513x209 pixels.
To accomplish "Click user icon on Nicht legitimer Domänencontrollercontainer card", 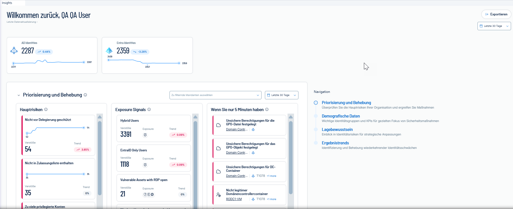I will pos(219,195).
